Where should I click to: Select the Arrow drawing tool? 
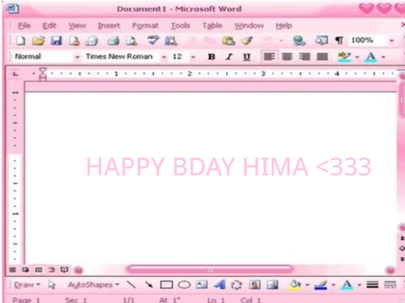point(148,284)
